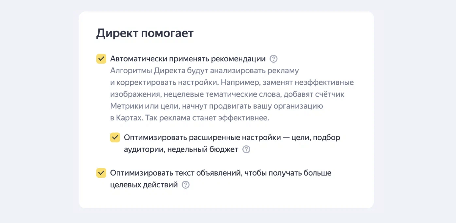Click the phrase "добавят счётчик" in description
This screenshot has height=223, width=456.
(314, 94)
